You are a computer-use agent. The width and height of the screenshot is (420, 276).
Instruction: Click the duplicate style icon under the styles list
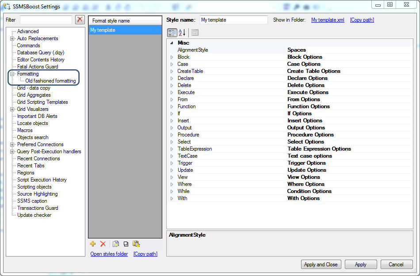pyautogui.click(x=126, y=244)
